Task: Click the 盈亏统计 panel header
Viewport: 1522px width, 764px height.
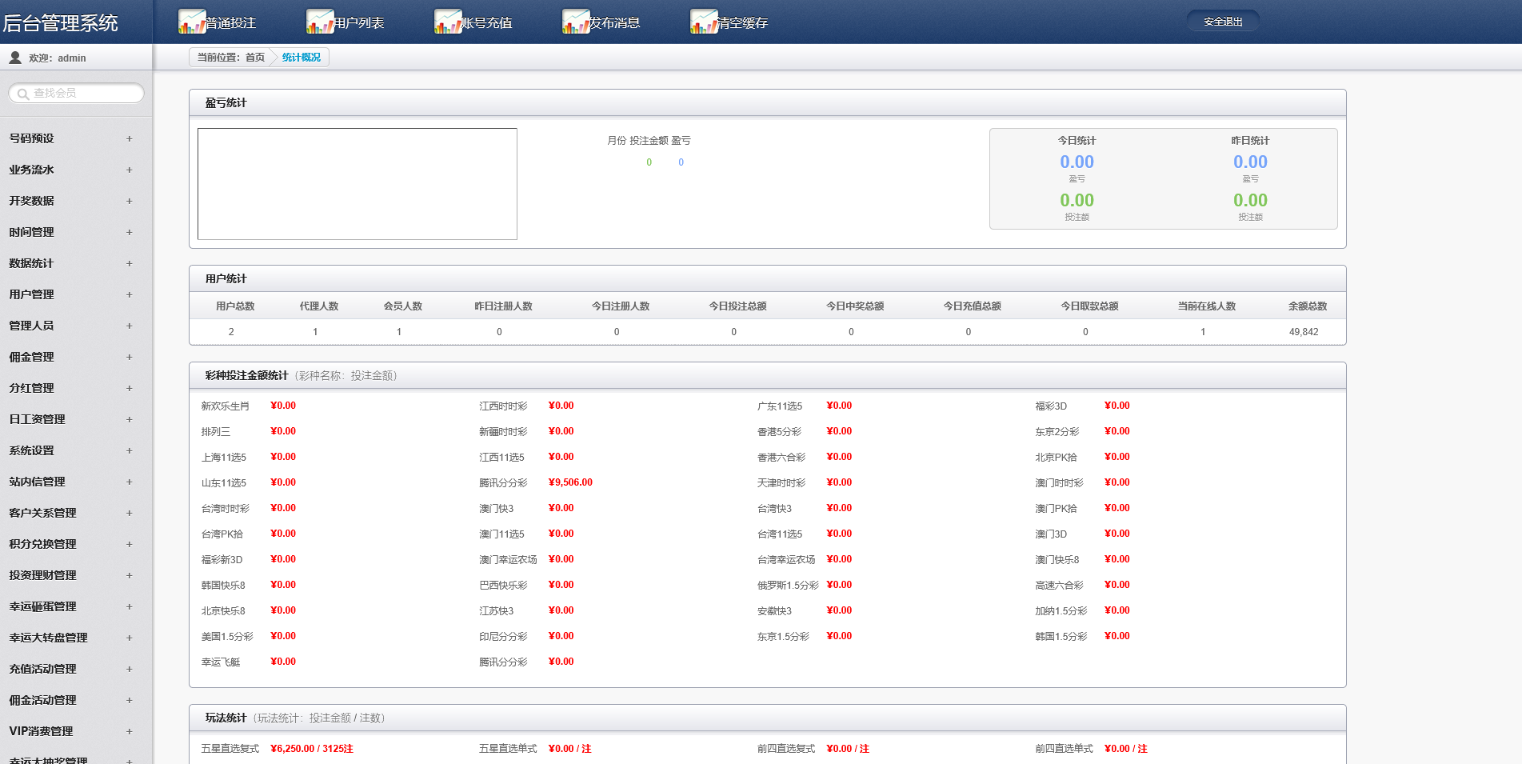Action: point(768,103)
